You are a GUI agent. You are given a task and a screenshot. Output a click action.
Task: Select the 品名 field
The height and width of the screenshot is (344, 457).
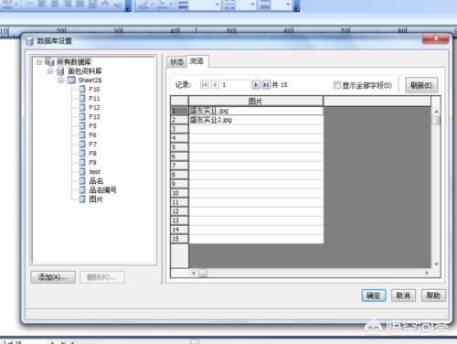tap(96, 181)
